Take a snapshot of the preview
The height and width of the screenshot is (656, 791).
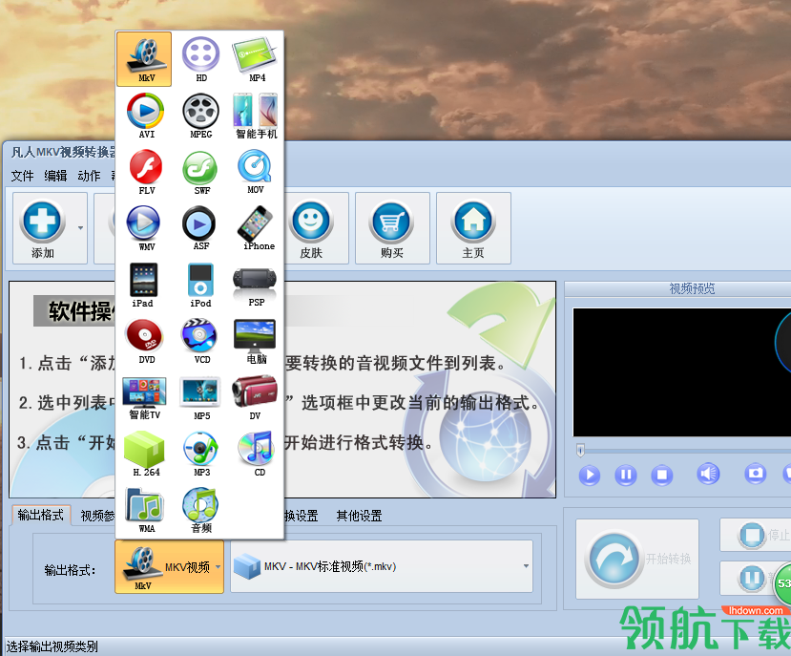coord(755,474)
